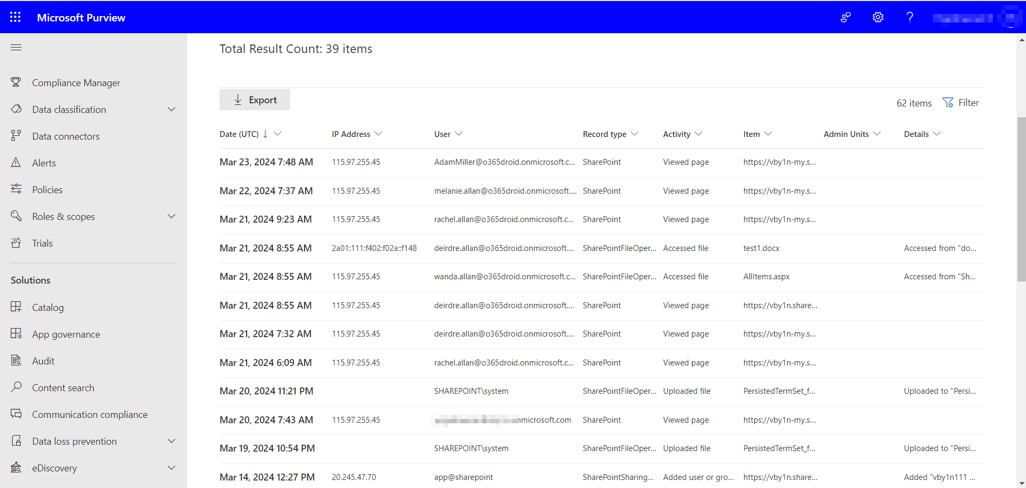Open the help question mark icon
1026x488 pixels.
click(909, 17)
